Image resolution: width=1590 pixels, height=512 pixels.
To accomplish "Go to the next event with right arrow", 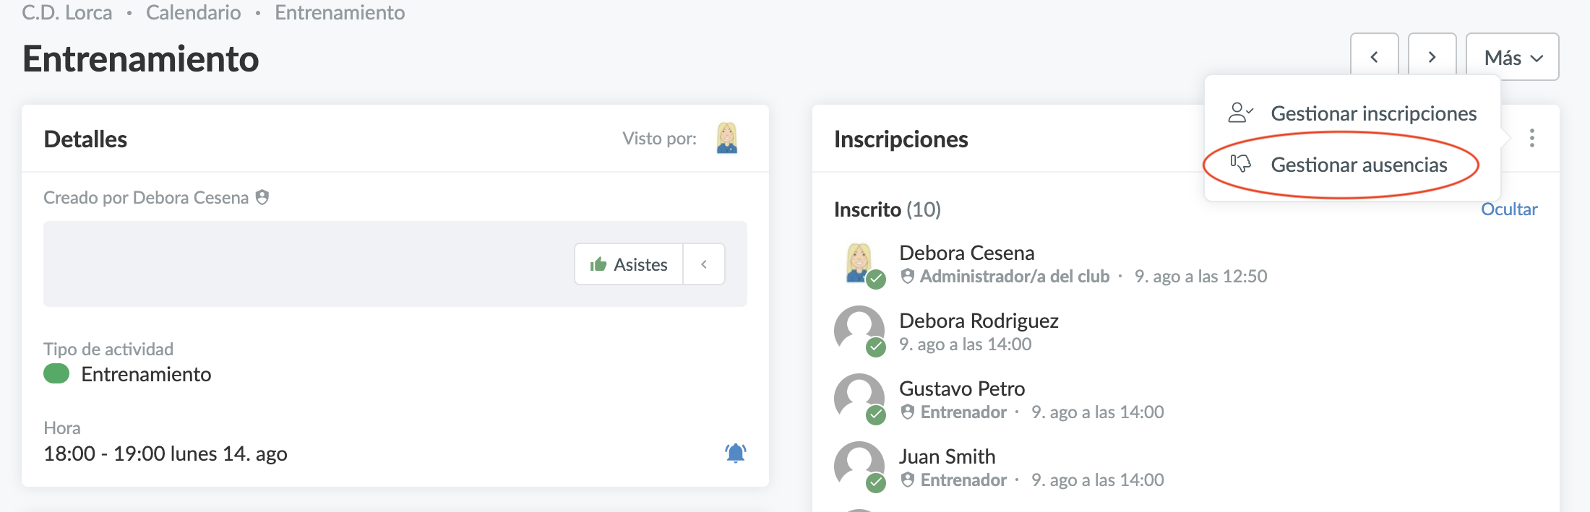I will pos(1432,57).
